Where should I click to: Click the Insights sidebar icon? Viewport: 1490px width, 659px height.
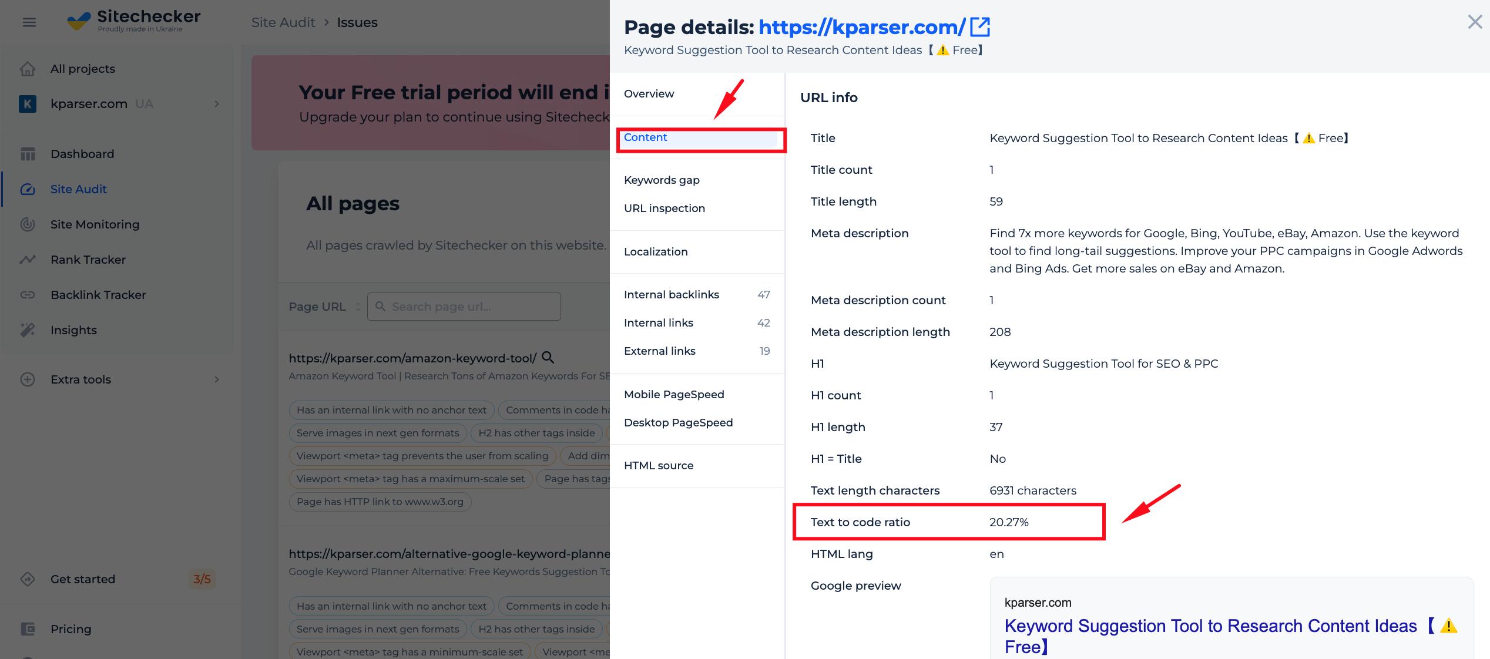28,330
